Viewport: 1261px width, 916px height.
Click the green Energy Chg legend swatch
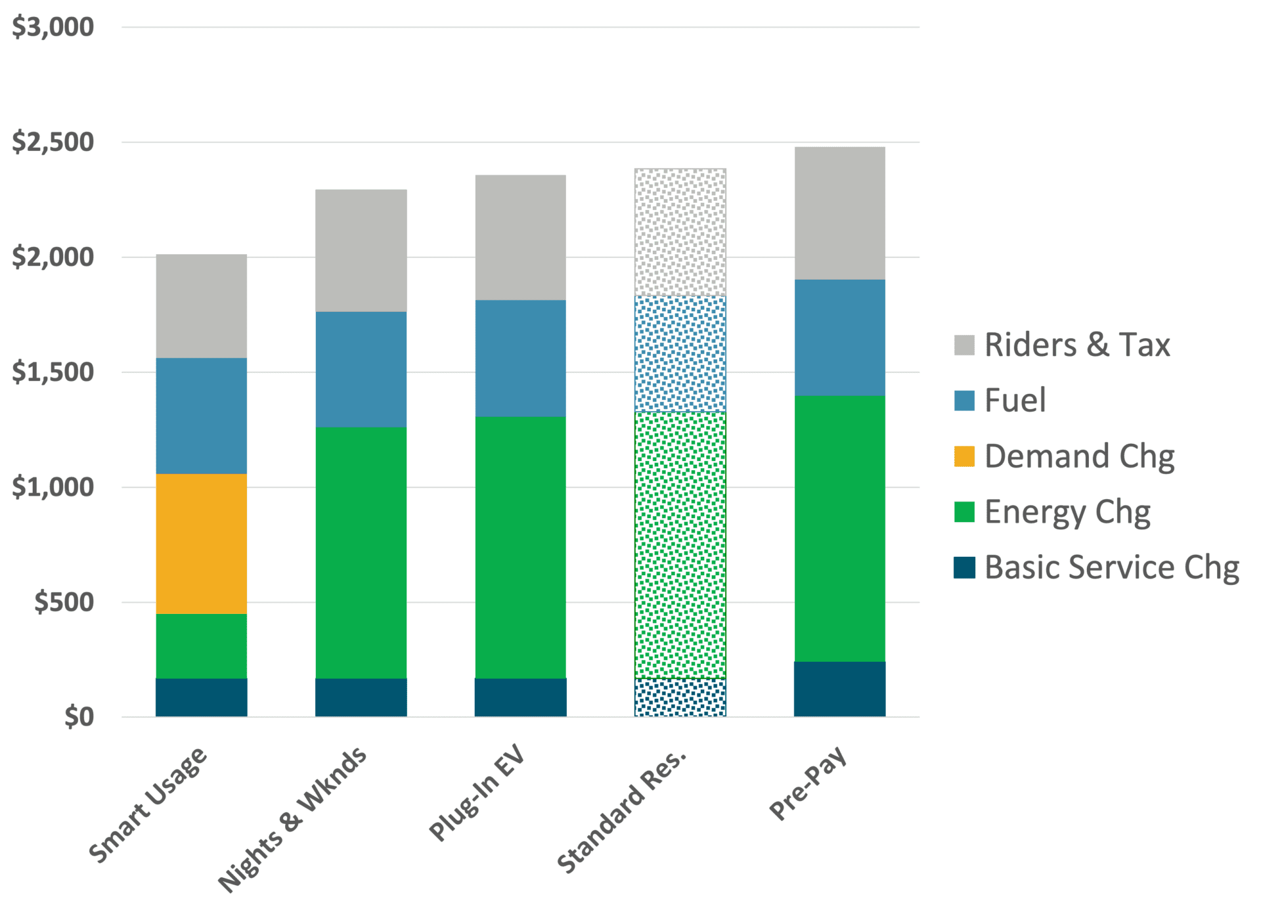[963, 512]
